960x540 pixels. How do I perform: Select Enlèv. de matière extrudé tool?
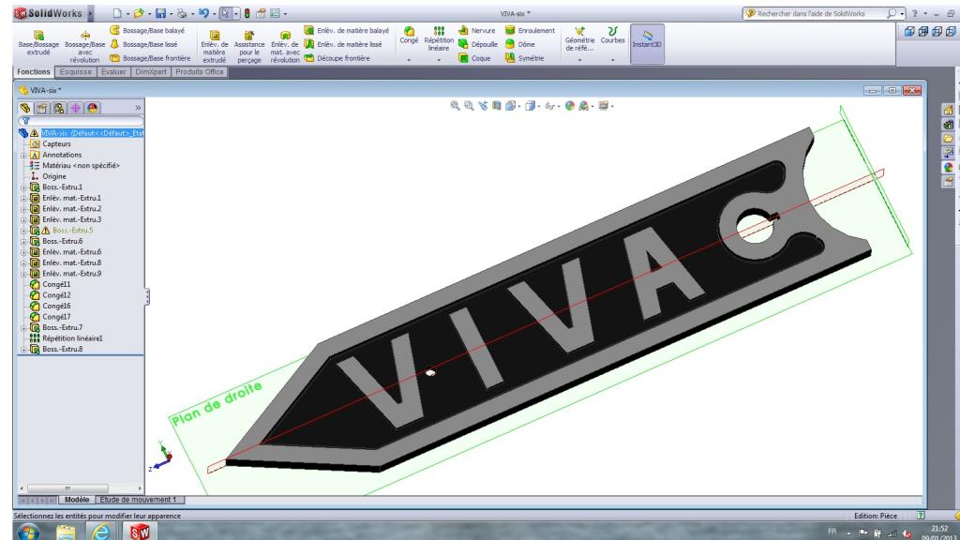[215, 47]
